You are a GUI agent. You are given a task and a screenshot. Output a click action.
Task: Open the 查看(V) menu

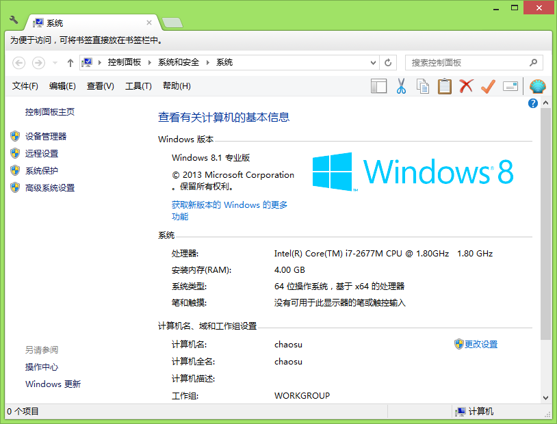[101, 86]
